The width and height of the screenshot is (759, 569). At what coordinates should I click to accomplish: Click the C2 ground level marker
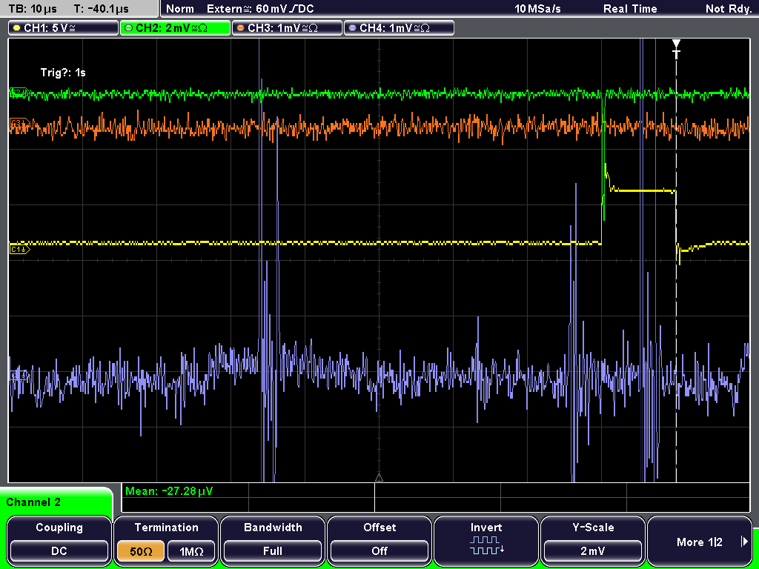point(20,93)
